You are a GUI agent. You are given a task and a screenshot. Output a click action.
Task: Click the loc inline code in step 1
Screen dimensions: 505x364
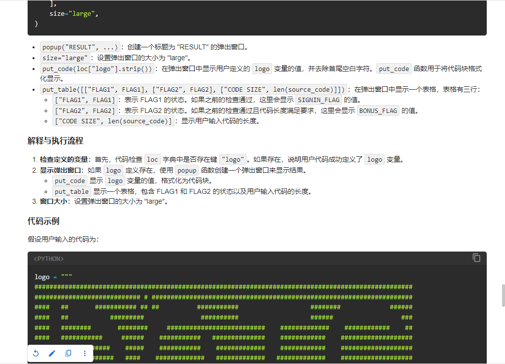153,159
